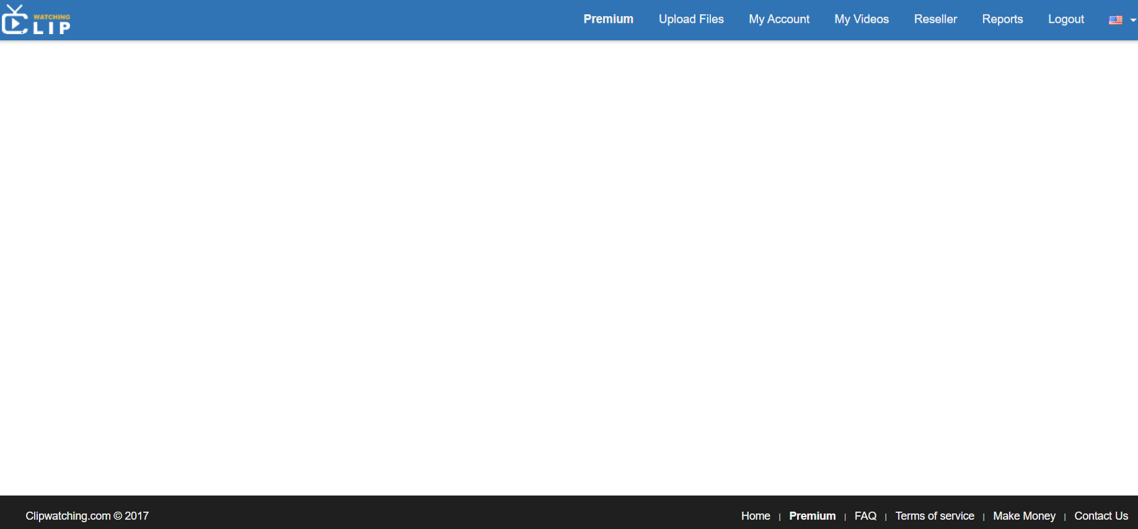
Task: Click Contact Us in the footer
Action: point(1101,516)
